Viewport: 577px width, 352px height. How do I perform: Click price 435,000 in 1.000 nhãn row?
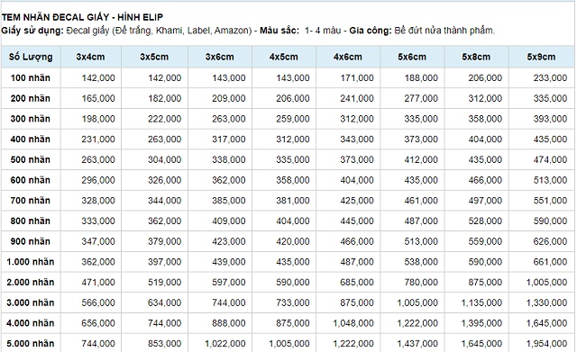click(x=293, y=262)
